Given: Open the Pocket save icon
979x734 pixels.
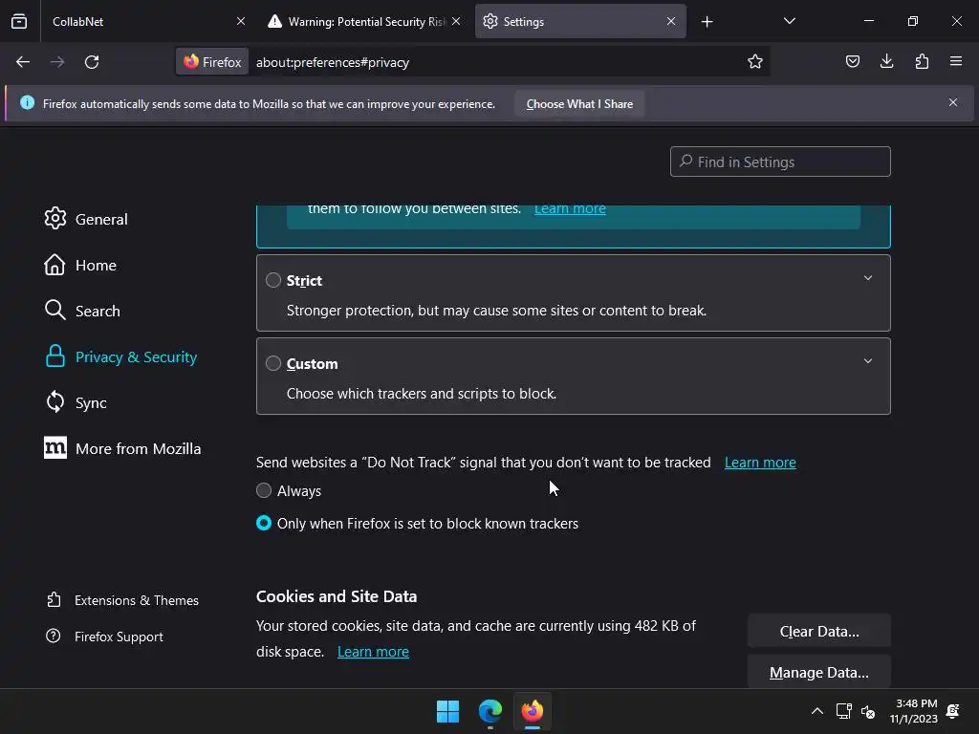Looking at the screenshot, I should coord(852,61).
